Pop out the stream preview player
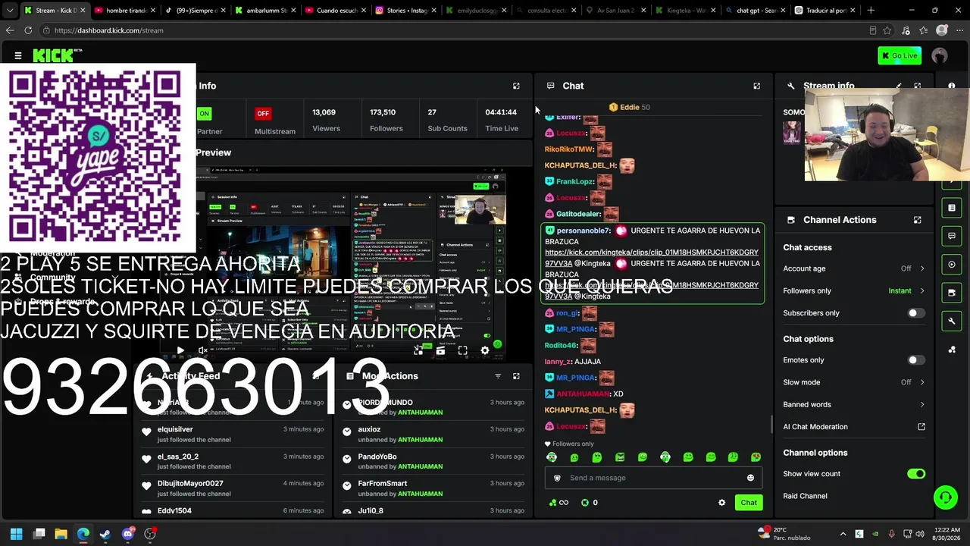 (418, 350)
